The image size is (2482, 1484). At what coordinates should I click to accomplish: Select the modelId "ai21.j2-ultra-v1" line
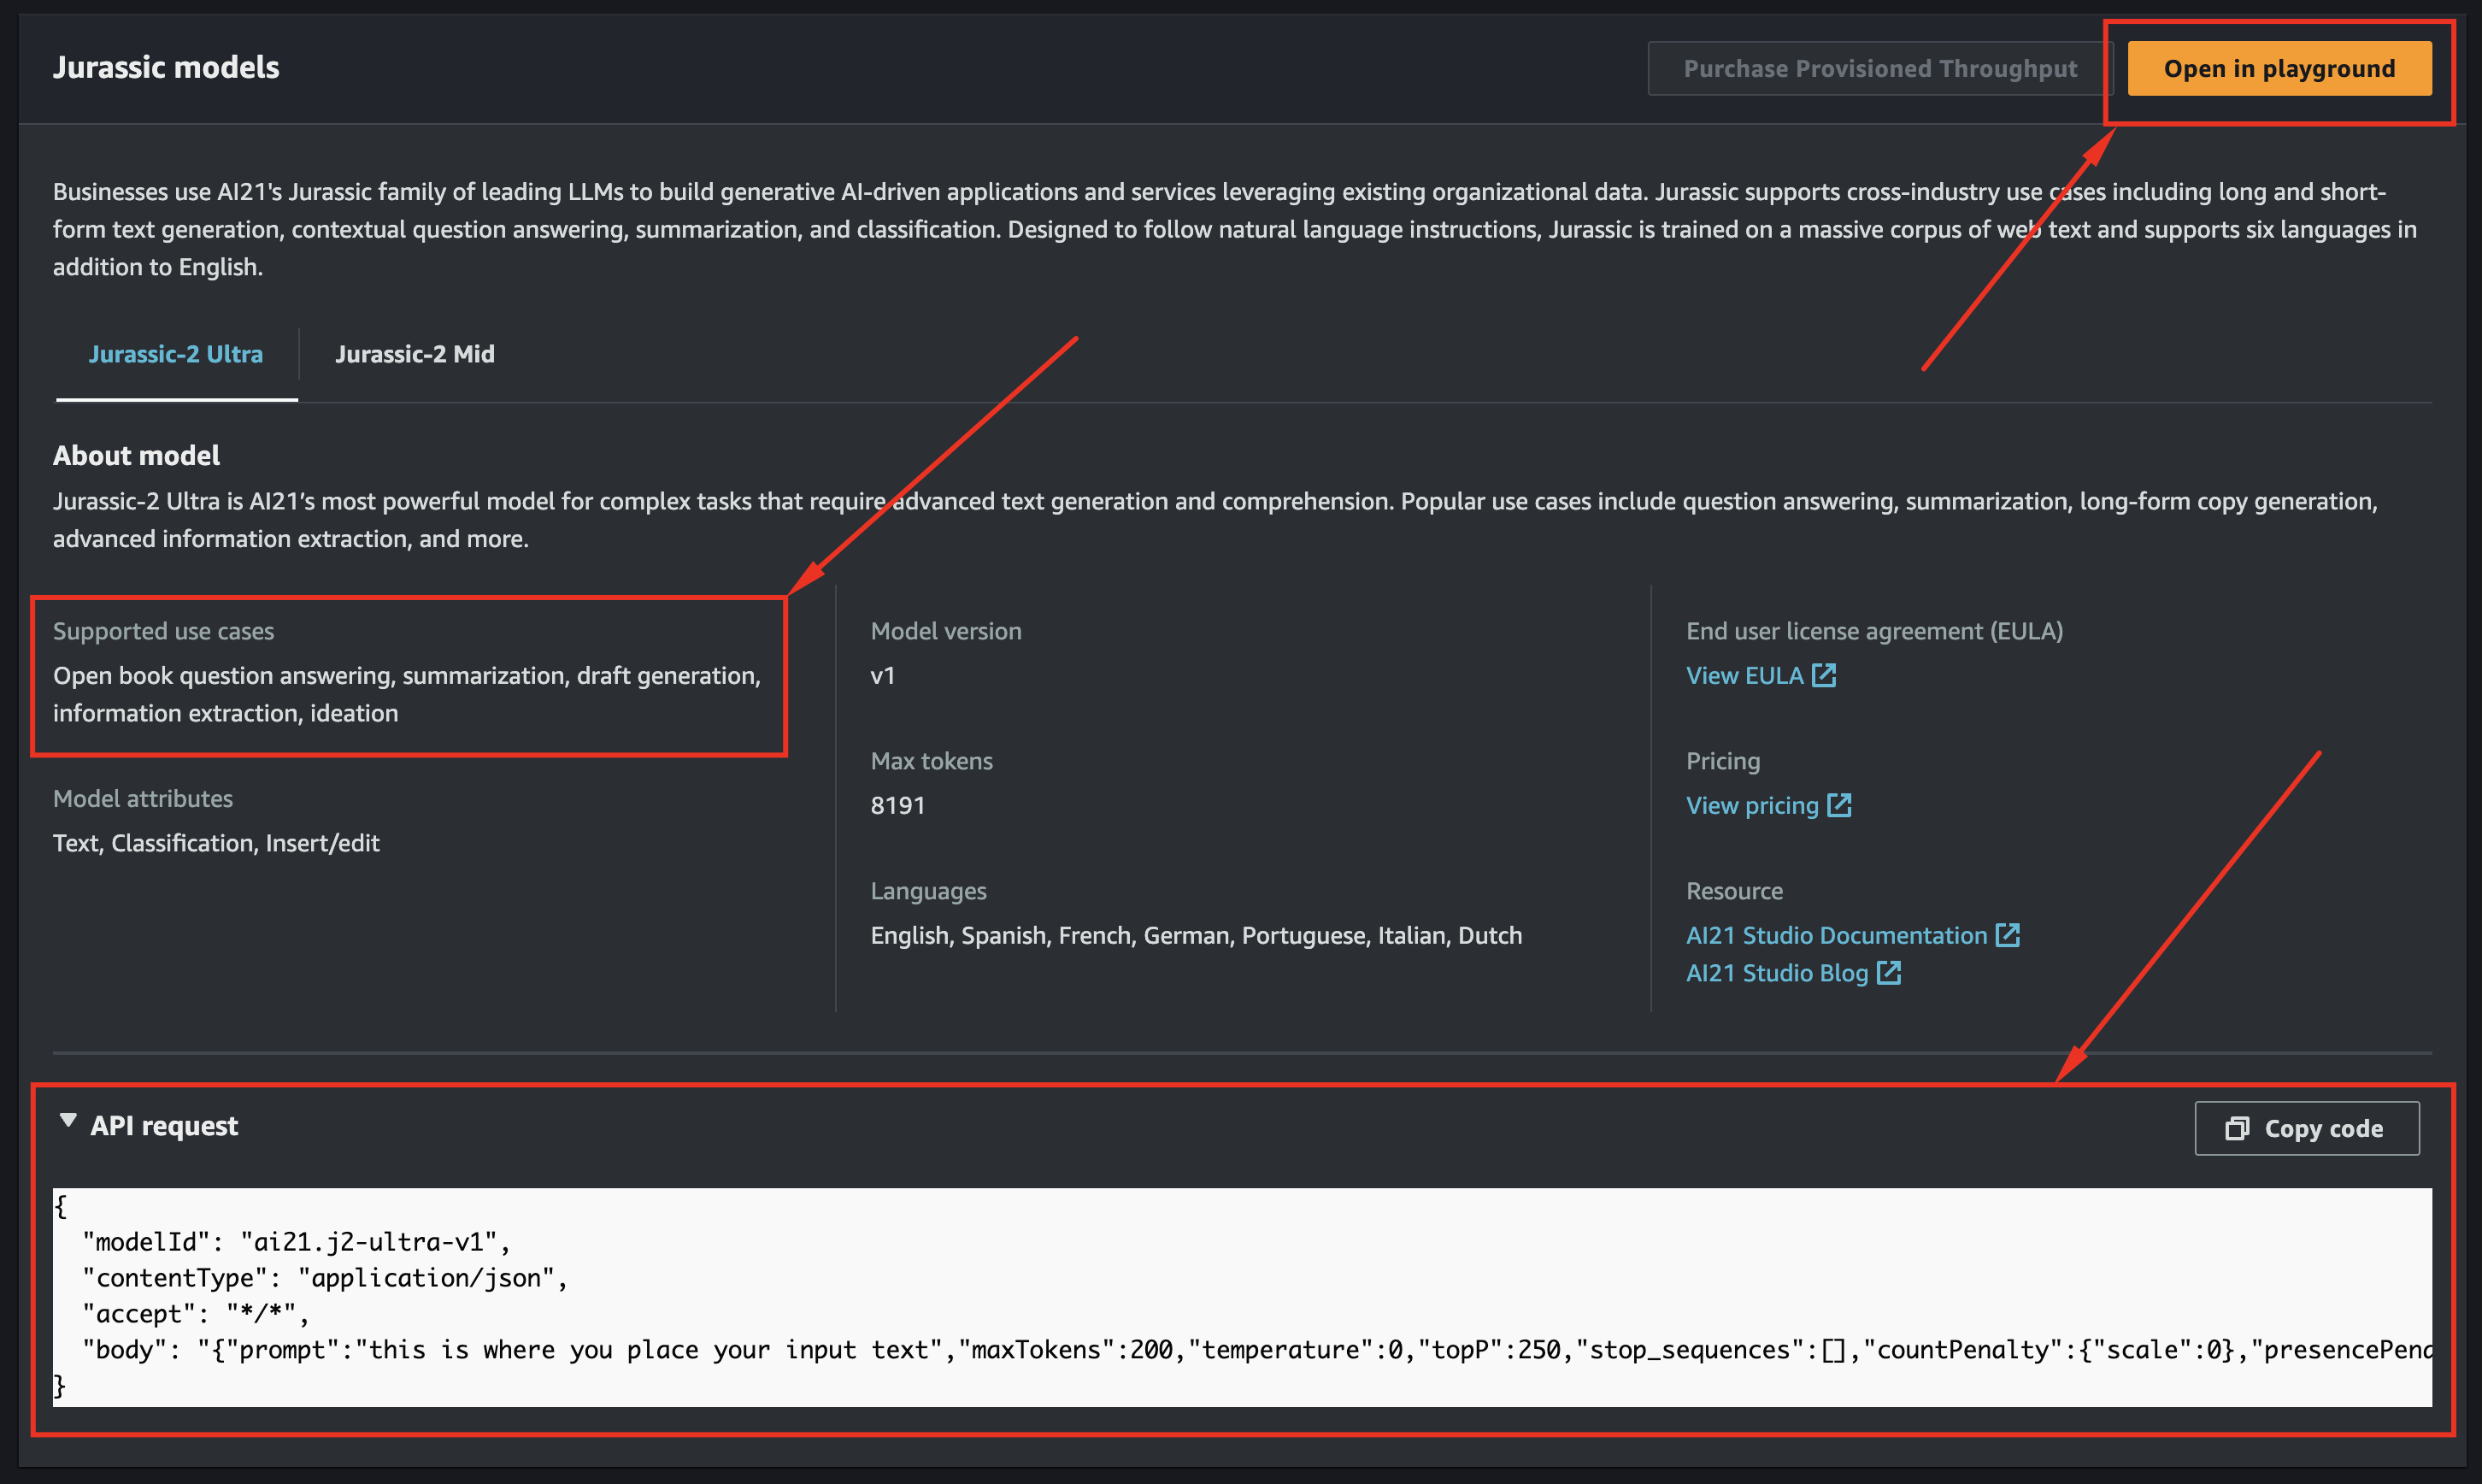point(297,1242)
